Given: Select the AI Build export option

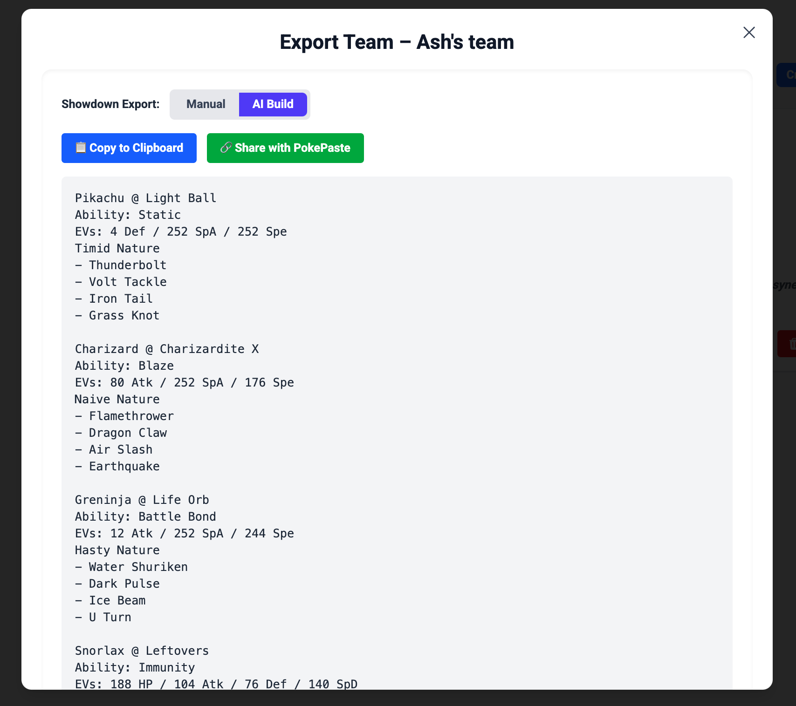Looking at the screenshot, I should [x=273, y=104].
